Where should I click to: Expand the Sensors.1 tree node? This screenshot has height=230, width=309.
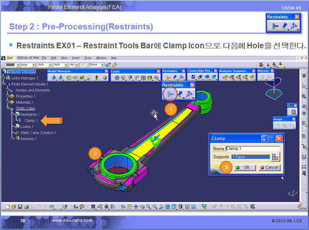click(x=12, y=139)
